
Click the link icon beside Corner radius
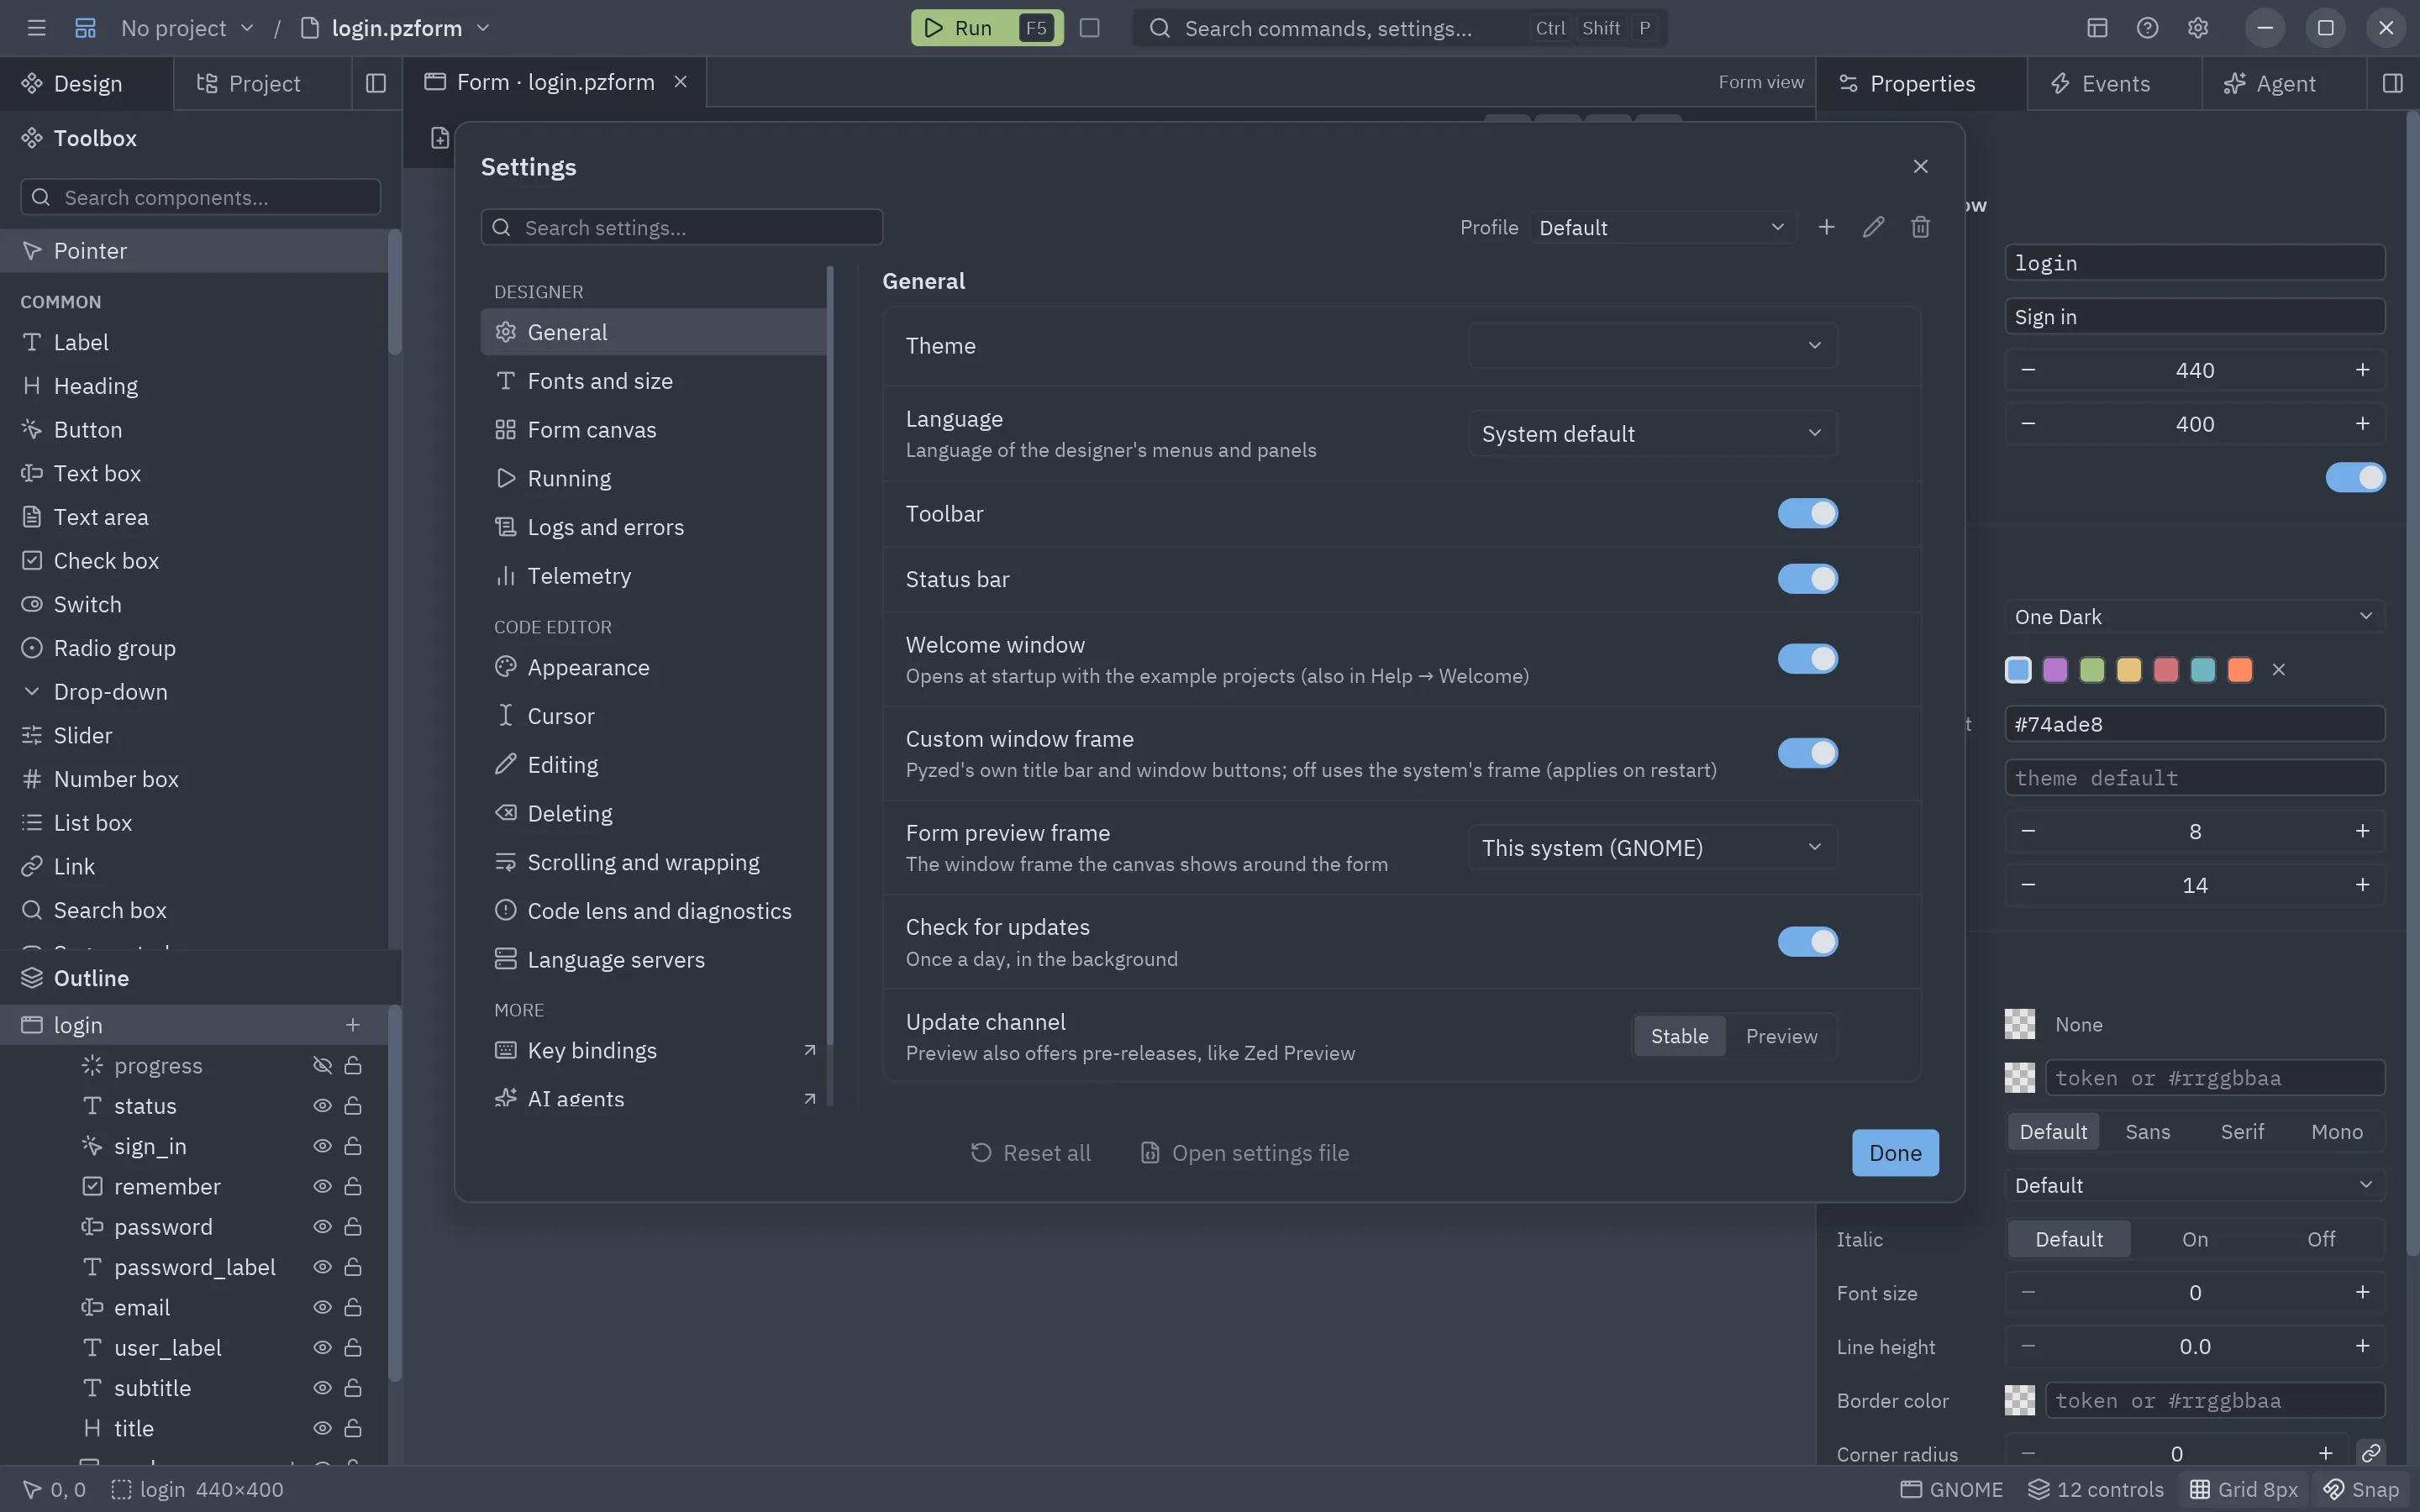[x=2371, y=1453]
